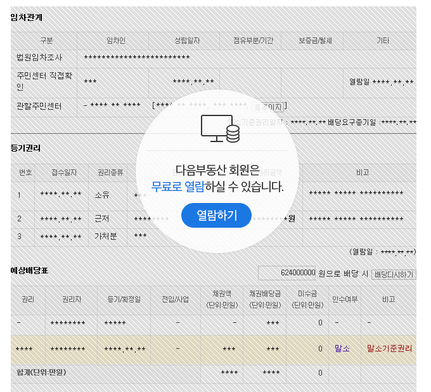
Task: Click the 등기권리 section heading
Action: tap(25, 148)
